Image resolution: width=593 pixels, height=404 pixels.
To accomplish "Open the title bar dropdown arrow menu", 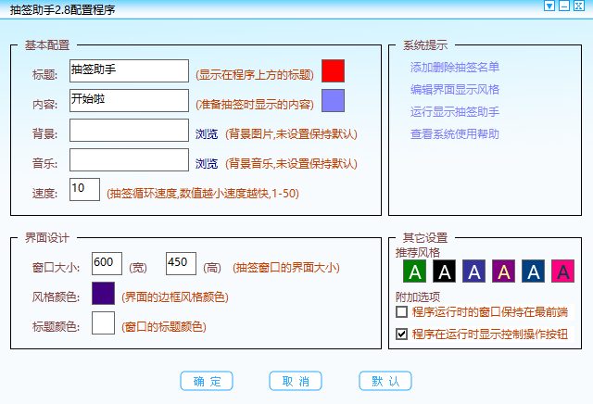I will pos(549,6).
